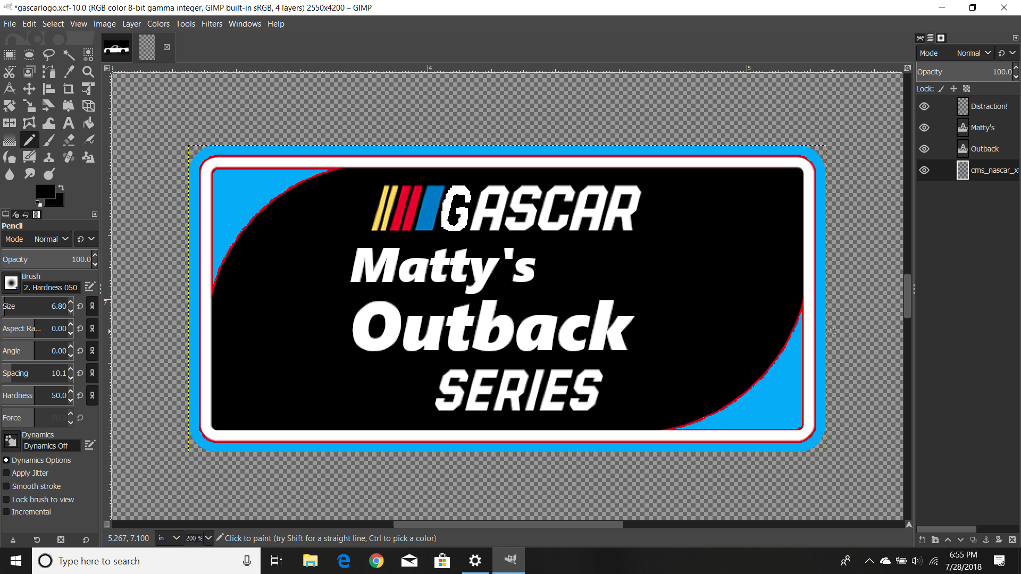Image resolution: width=1021 pixels, height=574 pixels.
Task: Open the Windows menu
Action: (245, 24)
